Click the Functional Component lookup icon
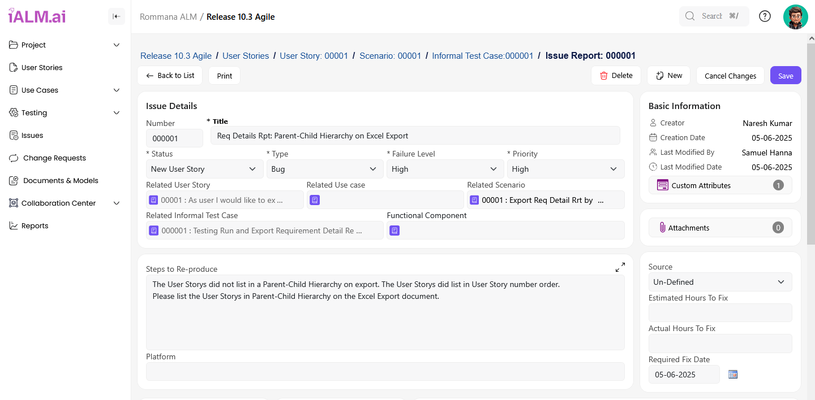The width and height of the screenshot is (815, 400). click(x=394, y=231)
